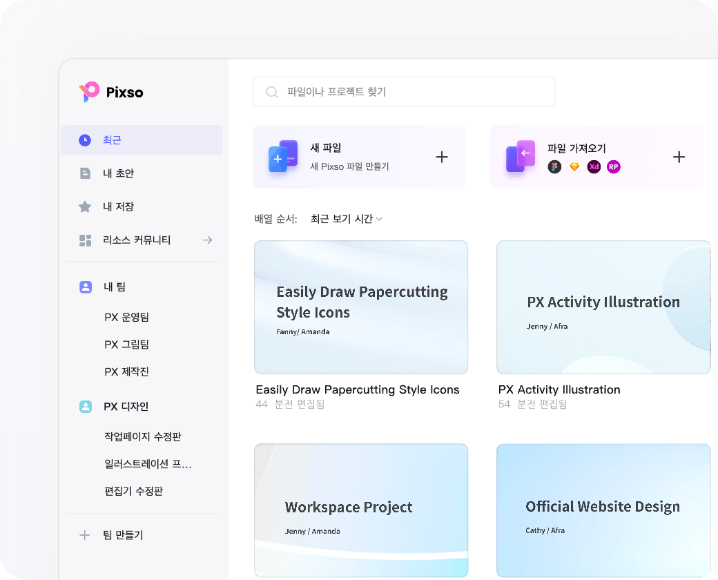Click the 배열 순서: label
This screenshot has height=580, width=718.
pyautogui.click(x=275, y=219)
